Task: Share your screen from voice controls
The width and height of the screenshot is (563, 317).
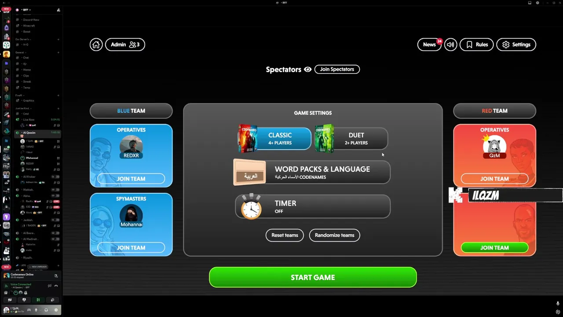Action: pyautogui.click(x=24, y=300)
